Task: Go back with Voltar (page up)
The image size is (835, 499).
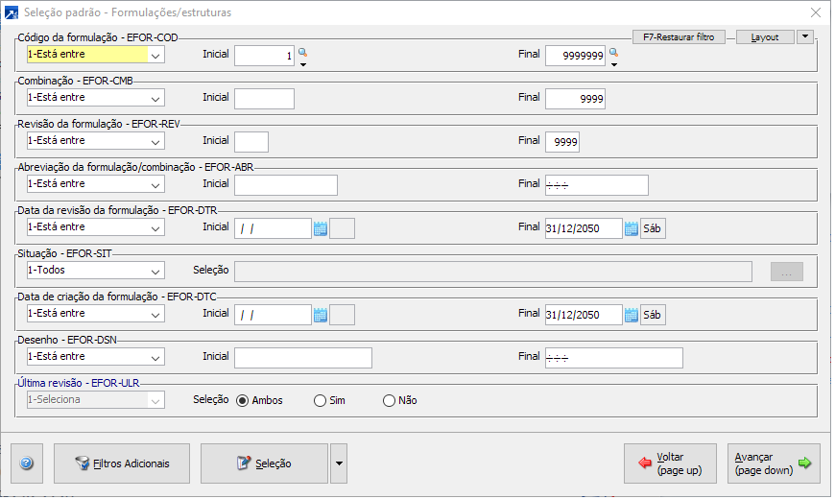Action: coord(671,463)
